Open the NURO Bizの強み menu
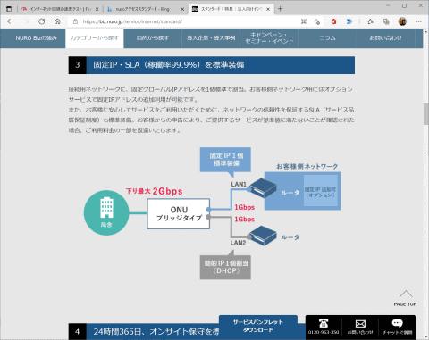This screenshot has height=340, width=429. 36,38
